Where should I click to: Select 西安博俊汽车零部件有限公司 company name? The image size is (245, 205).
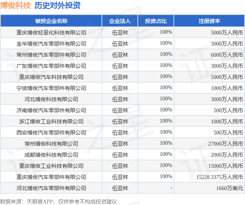(51, 133)
